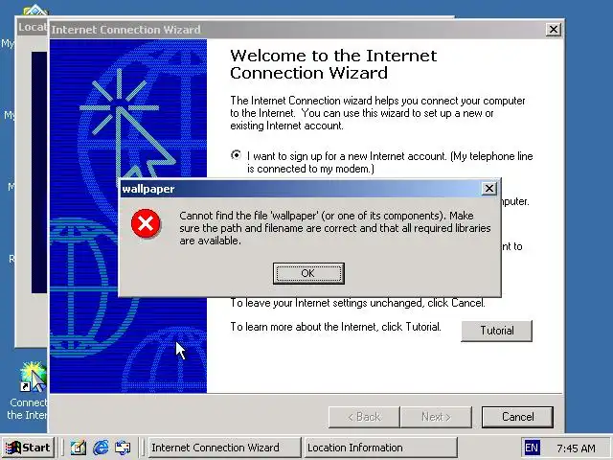Screen dimensions: 613x460
Task: Close the wallpaper error dialog
Action: [x=488, y=189]
